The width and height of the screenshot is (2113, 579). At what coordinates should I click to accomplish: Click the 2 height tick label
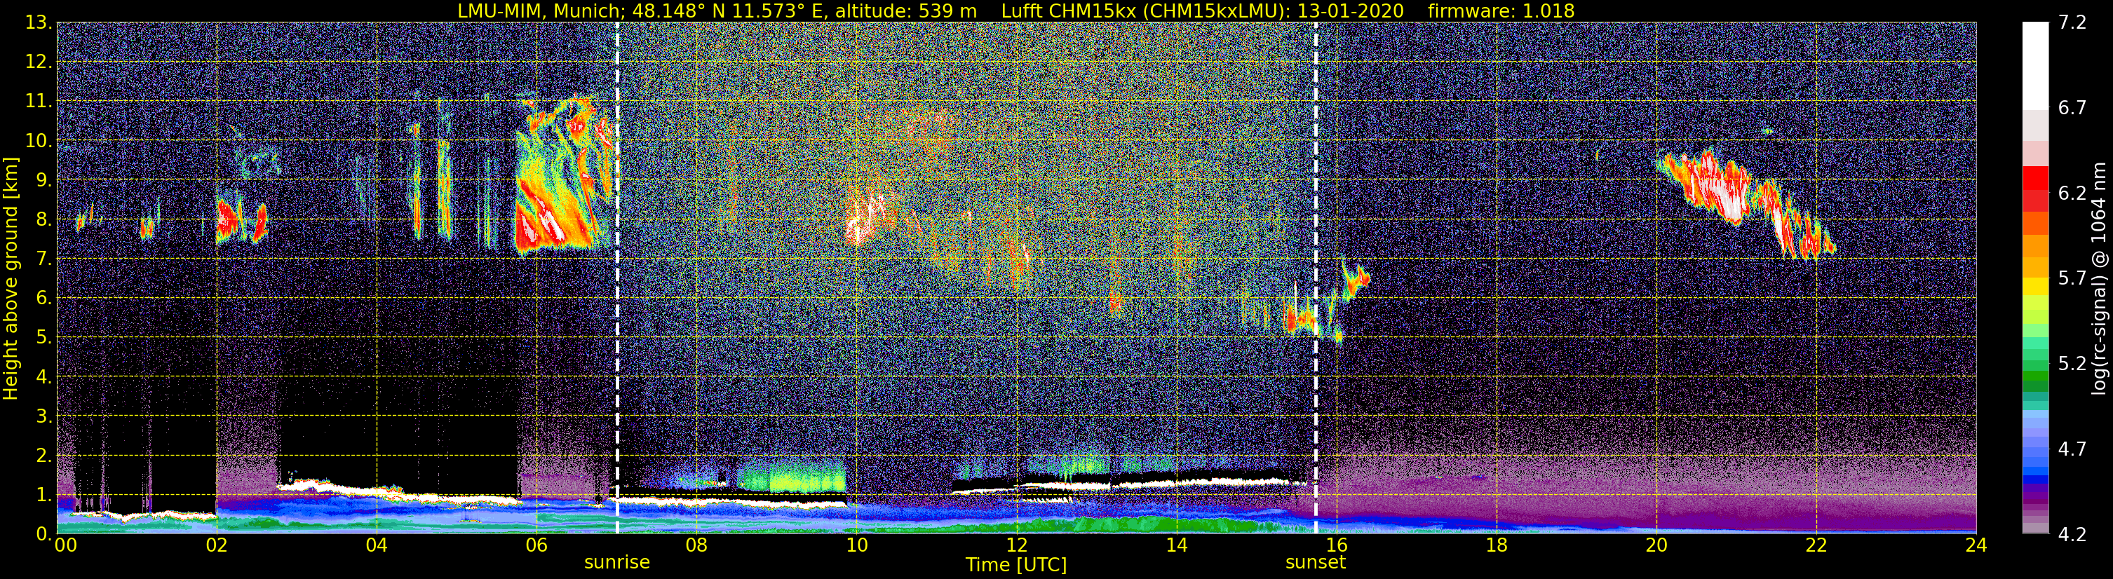pyautogui.click(x=43, y=456)
